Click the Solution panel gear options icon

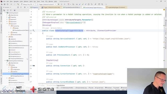point(25,7)
